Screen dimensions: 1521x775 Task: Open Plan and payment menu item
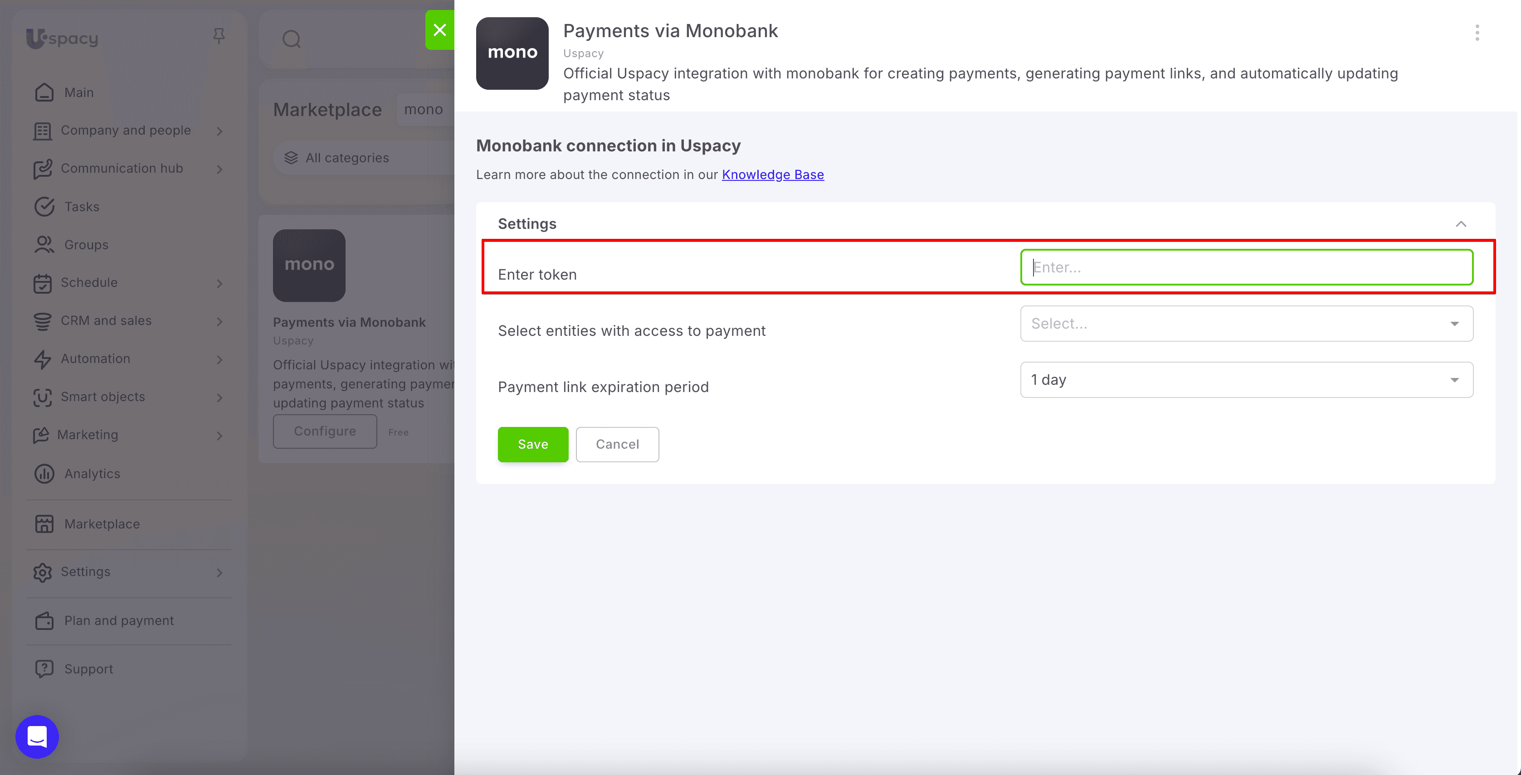tap(119, 620)
